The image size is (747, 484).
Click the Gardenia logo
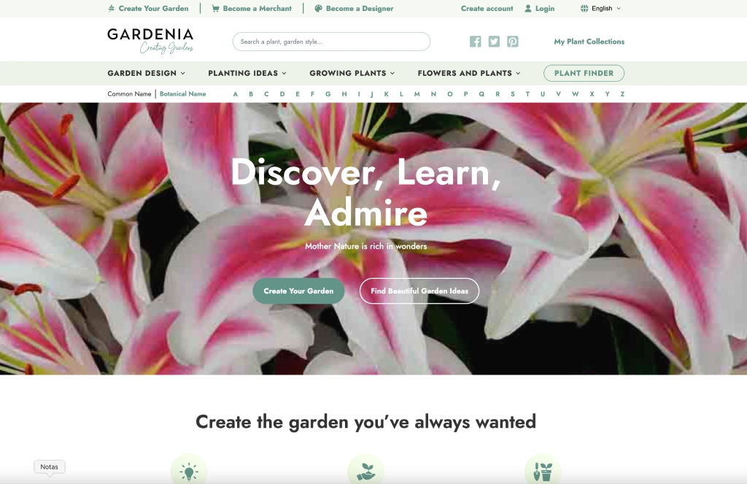coord(150,41)
